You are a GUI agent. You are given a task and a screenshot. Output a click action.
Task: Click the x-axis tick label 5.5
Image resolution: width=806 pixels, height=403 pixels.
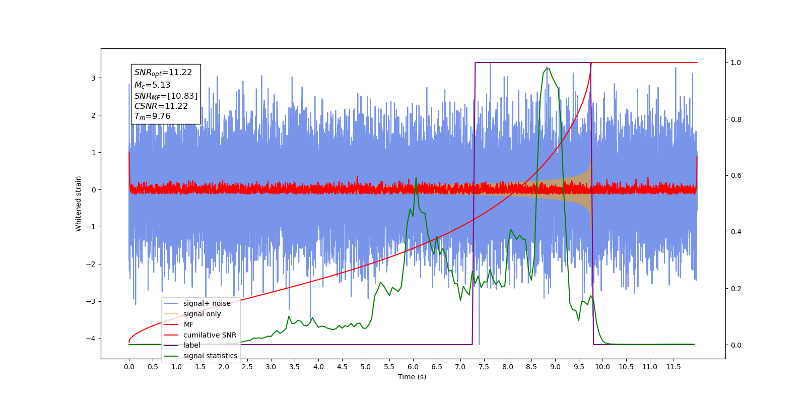pyautogui.click(x=389, y=367)
